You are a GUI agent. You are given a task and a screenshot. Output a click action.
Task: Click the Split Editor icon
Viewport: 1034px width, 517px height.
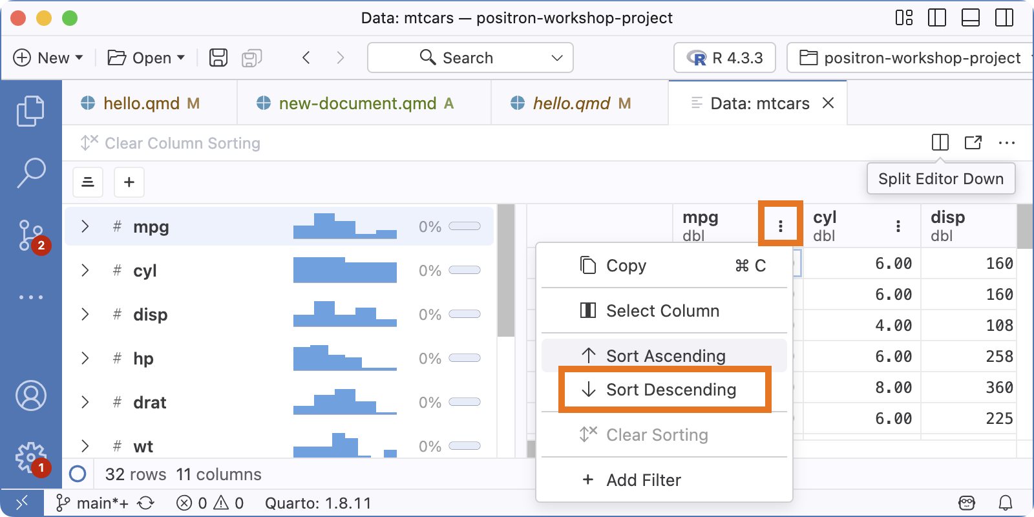point(940,142)
